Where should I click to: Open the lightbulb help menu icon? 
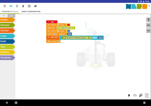[x=17, y=6]
